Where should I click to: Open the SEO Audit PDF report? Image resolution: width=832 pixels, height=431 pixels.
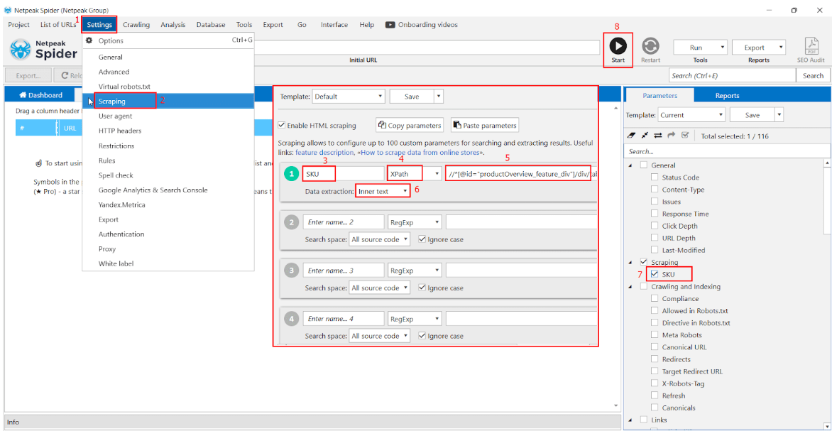pos(811,47)
